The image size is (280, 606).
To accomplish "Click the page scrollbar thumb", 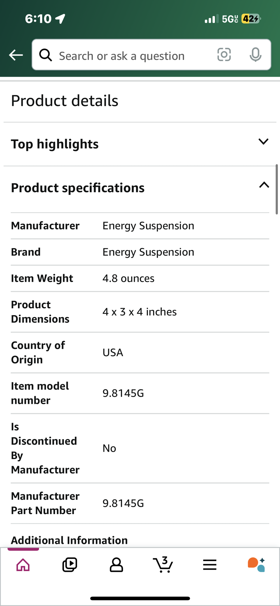I will tap(277, 189).
